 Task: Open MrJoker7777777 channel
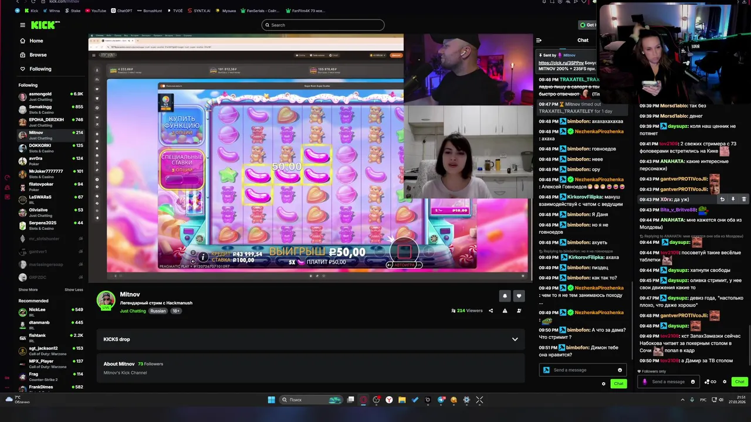pos(51,173)
